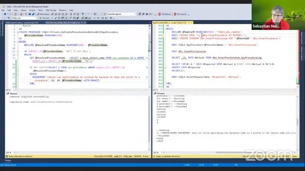Click 'Query executed successfully' status text
The image size is (305, 171).
20,156
